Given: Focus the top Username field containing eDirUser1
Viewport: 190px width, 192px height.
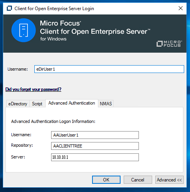Looking at the screenshot, I should (109, 69).
